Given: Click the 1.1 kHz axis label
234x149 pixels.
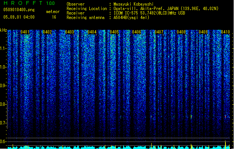Looking at the screenshot, I should (3, 48).
